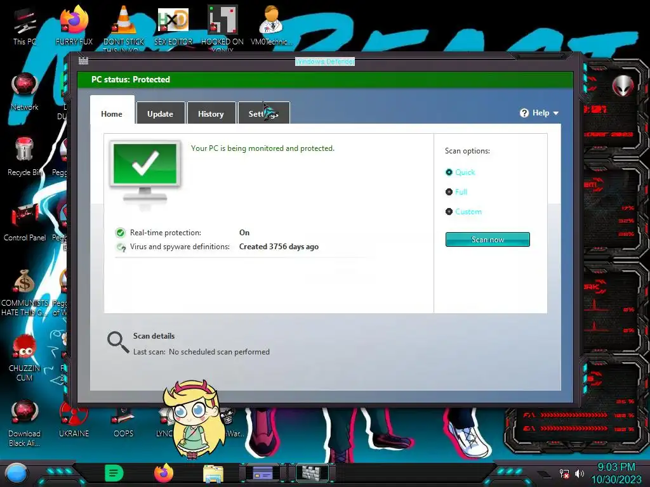Open the Network desktop icon
Image resolution: width=650 pixels, height=487 pixels.
click(25, 91)
